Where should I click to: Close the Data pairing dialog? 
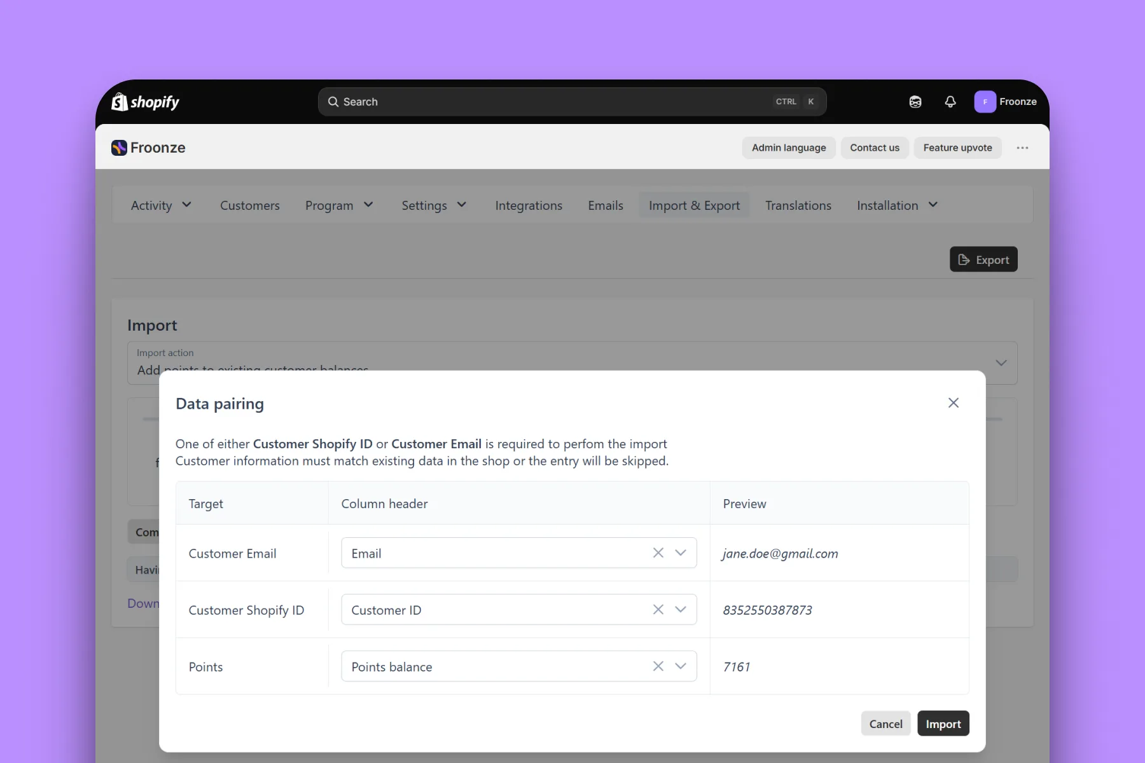(x=953, y=402)
